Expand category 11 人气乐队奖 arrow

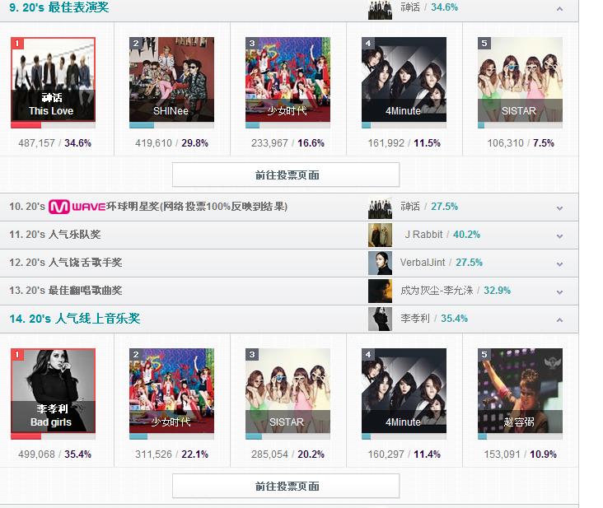pos(560,236)
